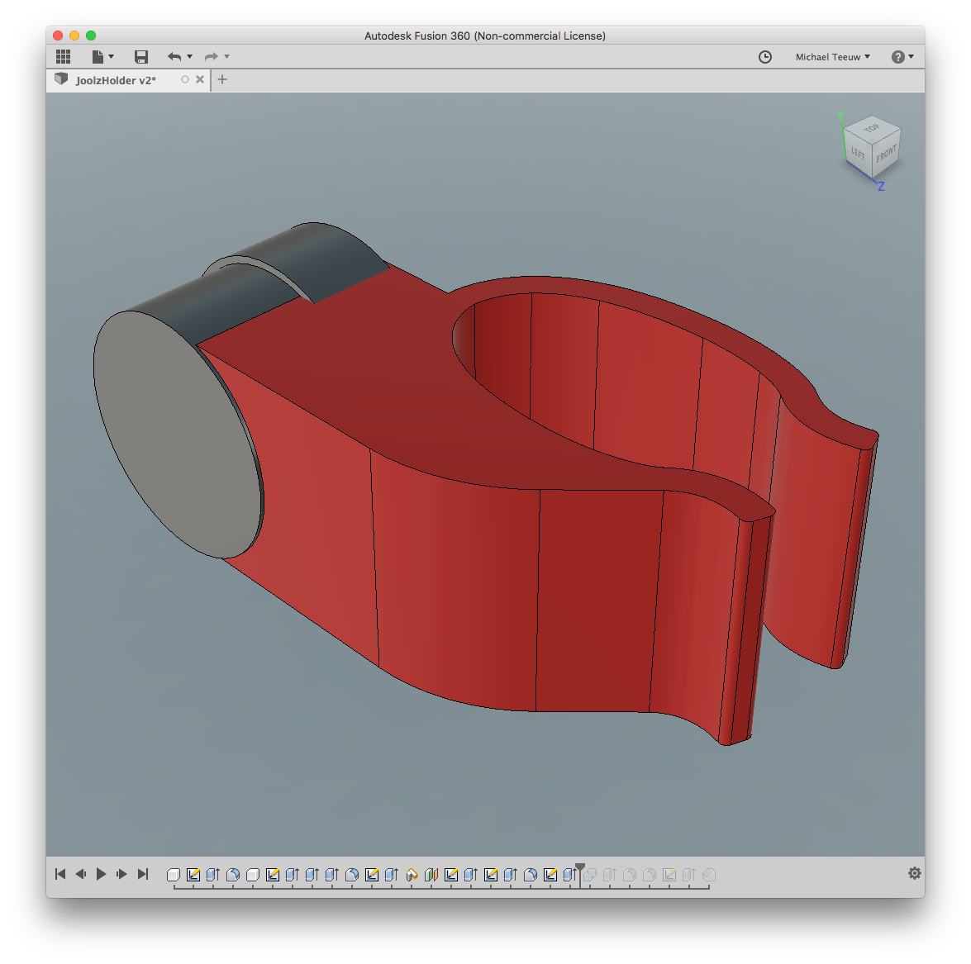Undo the last action

[174, 57]
